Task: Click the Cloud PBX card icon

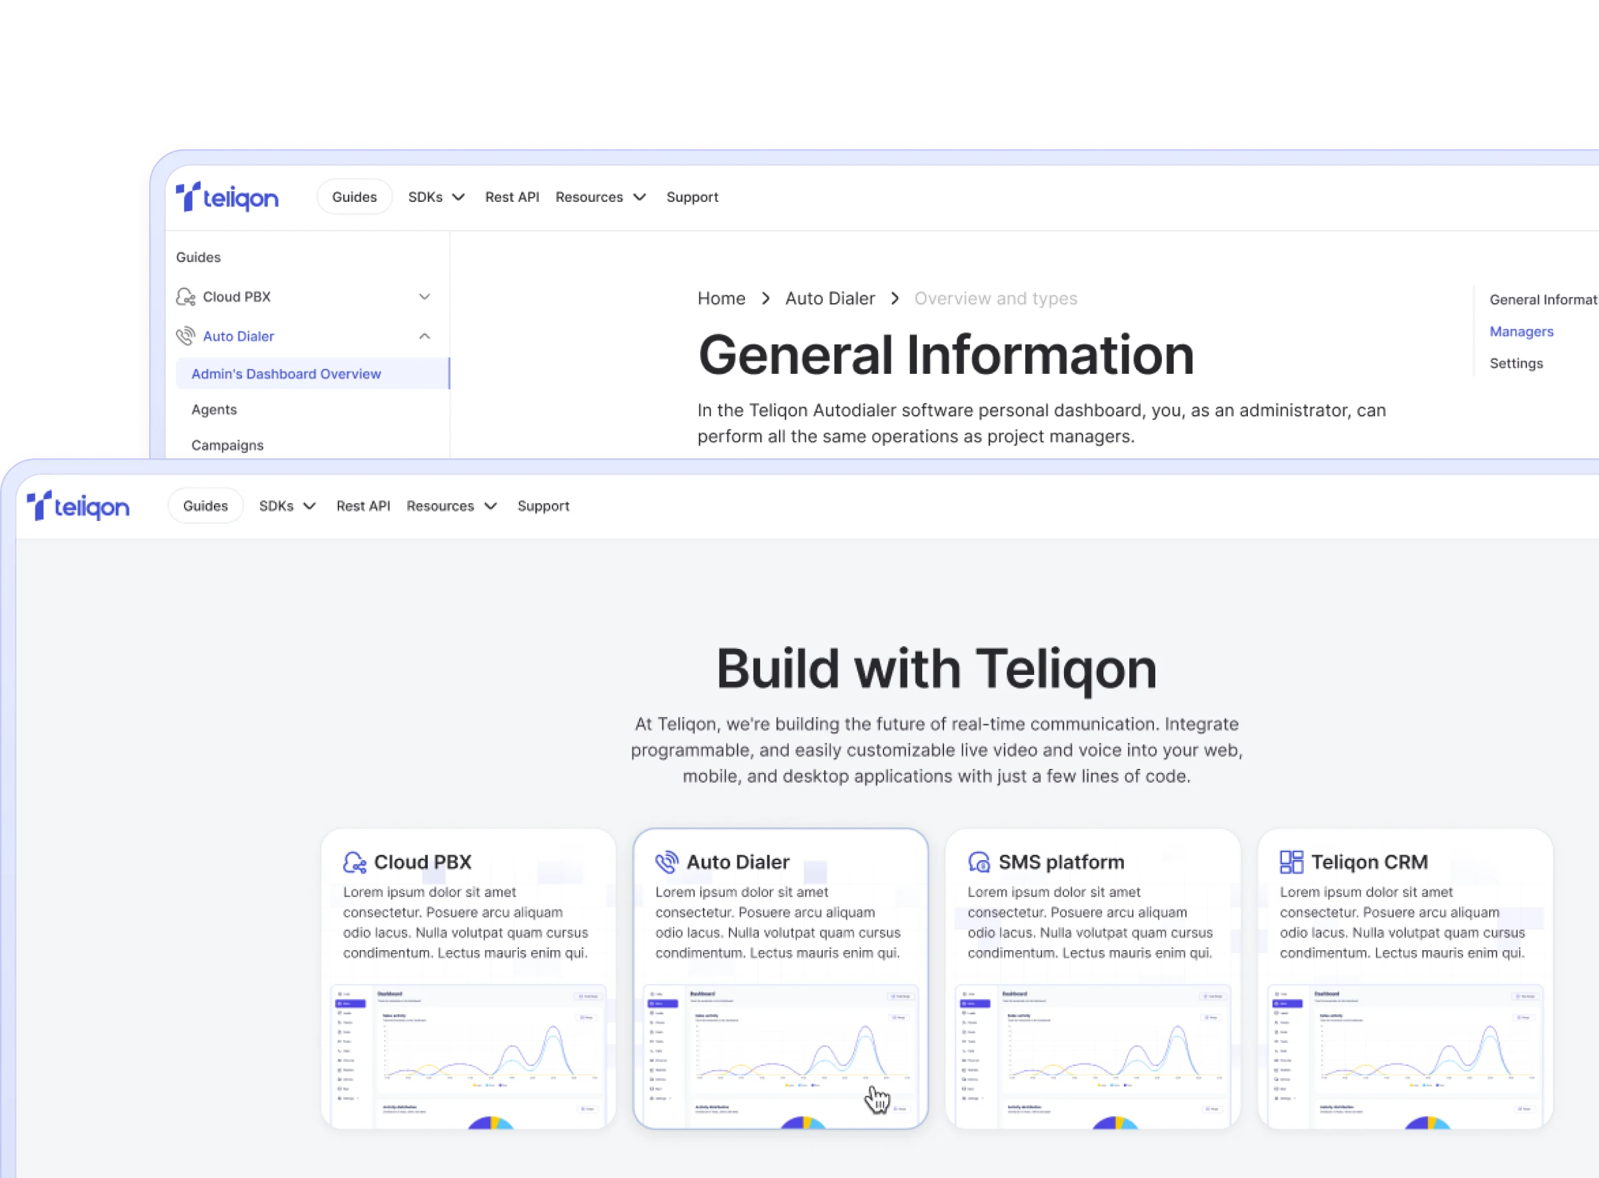Action: 354,862
